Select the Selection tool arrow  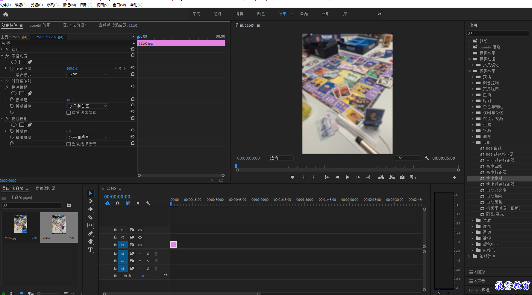click(90, 193)
